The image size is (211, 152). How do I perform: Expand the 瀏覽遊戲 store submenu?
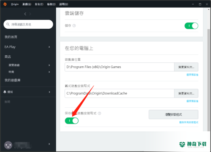pos(49,65)
